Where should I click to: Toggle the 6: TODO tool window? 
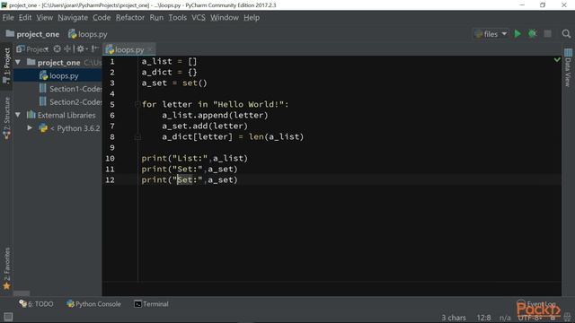tap(36, 304)
